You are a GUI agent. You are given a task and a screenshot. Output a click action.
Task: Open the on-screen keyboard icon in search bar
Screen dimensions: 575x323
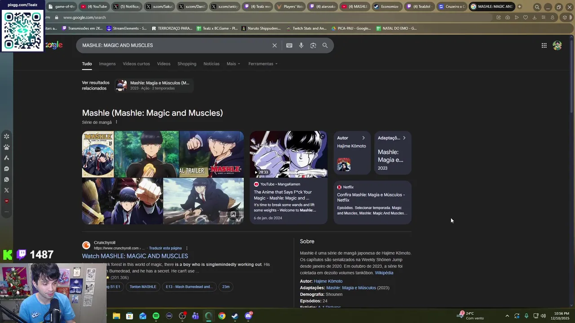(x=289, y=45)
